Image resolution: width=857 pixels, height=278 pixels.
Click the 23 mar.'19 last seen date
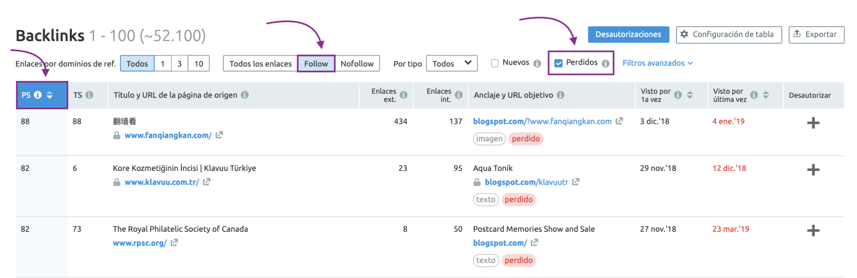point(731,229)
